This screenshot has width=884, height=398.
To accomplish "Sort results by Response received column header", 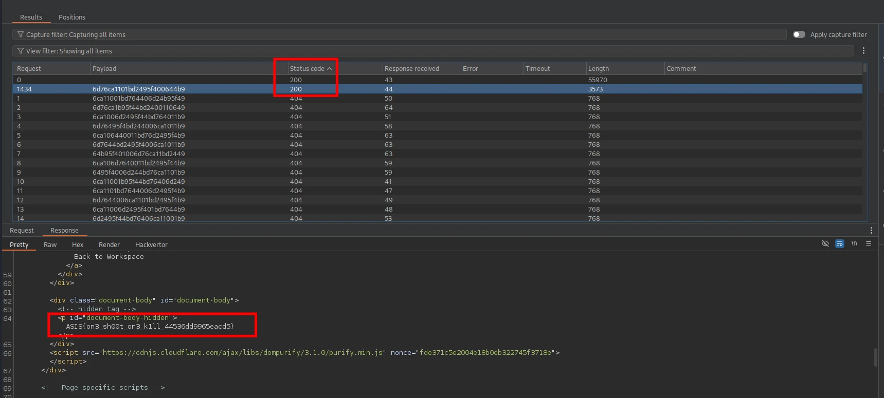I will coord(412,68).
